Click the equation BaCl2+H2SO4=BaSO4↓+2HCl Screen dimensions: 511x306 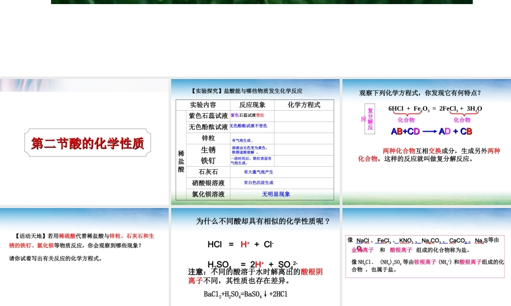click(245, 294)
